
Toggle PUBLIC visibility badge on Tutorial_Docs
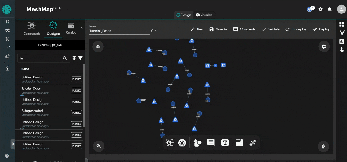point(76,90)
